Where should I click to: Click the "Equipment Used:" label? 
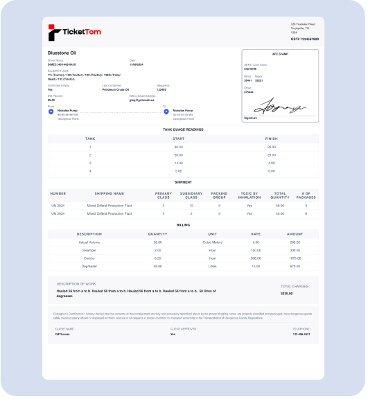tap(58, 71)
